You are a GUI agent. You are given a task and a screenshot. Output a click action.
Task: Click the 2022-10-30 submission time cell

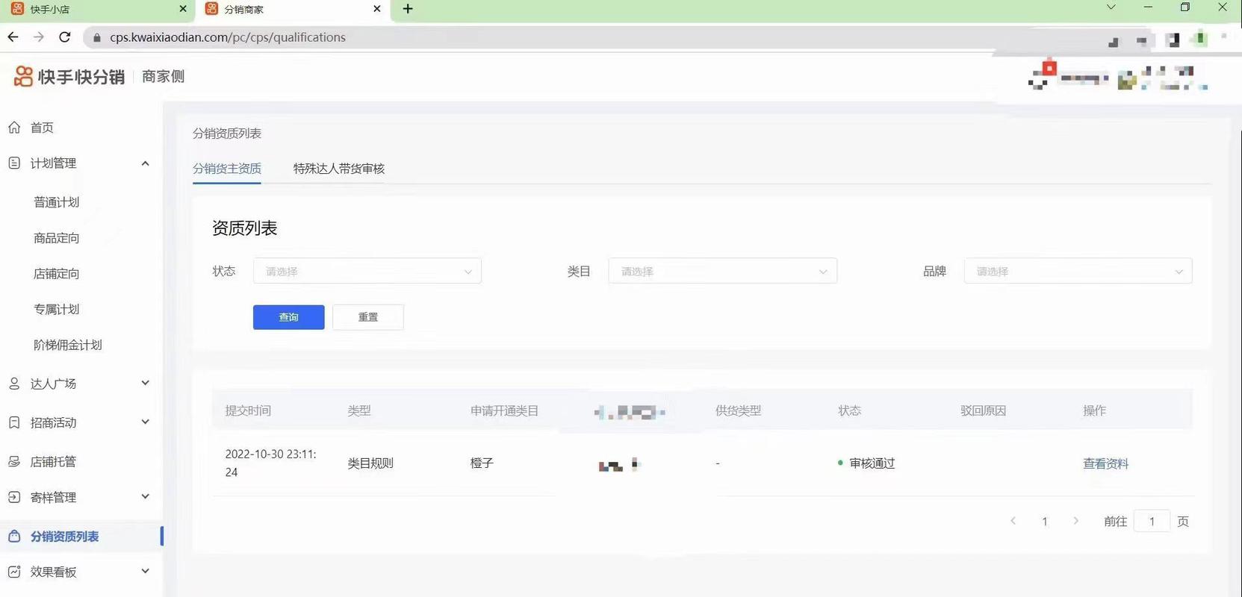(270, 463)
